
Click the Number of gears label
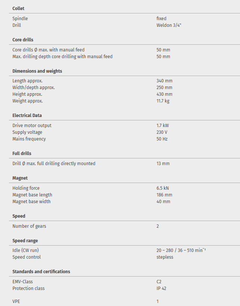click(x=29, y=226)
